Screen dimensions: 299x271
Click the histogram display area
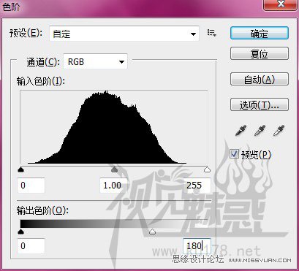[114, 127]
